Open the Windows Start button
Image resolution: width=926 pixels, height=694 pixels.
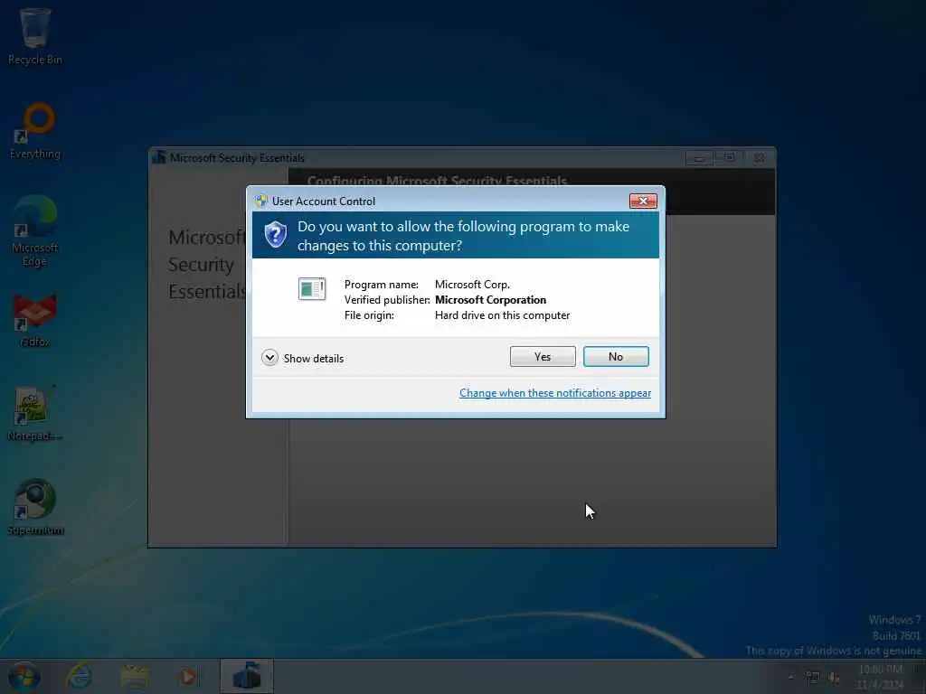pos(24,676)
